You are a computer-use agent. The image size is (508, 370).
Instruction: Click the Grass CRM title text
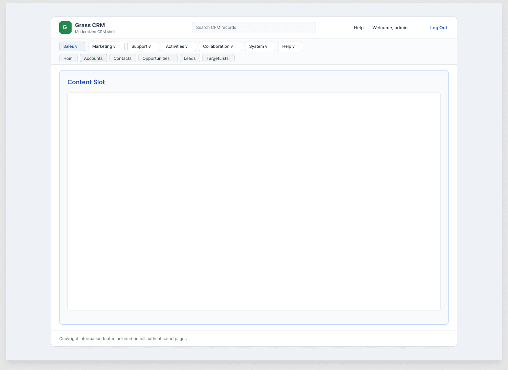pos(90,25)
